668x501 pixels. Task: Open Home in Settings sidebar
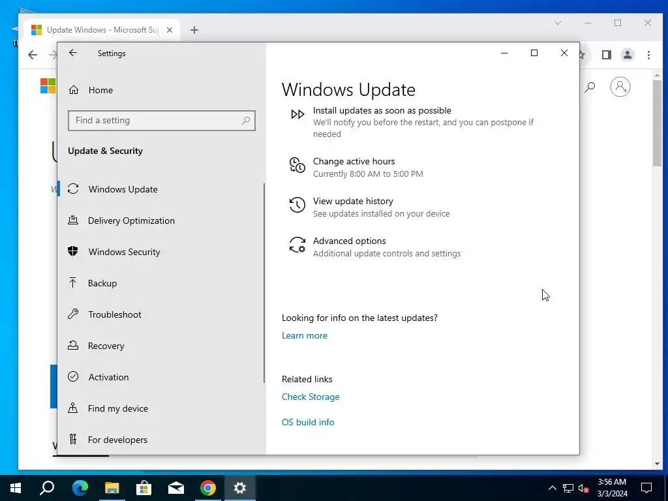click(x=100, y=90)
